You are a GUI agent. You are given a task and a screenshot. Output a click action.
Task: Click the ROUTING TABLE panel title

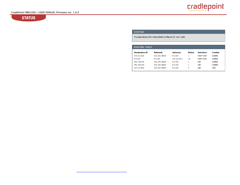click(143, 47)
